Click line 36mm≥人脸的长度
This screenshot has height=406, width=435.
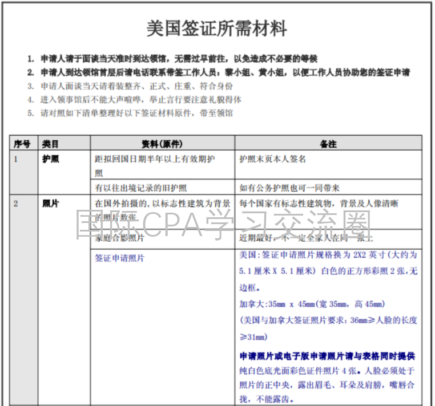[x=328, y=320]
